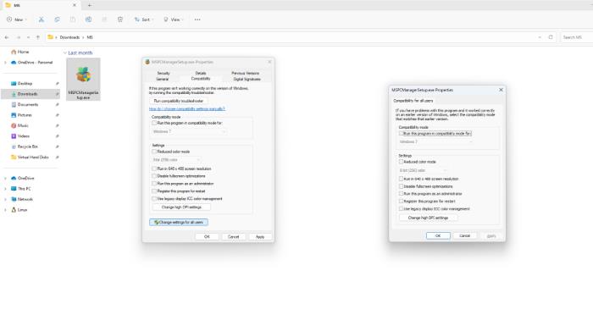Check compatibility mode box in tabbed Properties dialog
The height and width of the screenshot is (315, 593).
154,123
